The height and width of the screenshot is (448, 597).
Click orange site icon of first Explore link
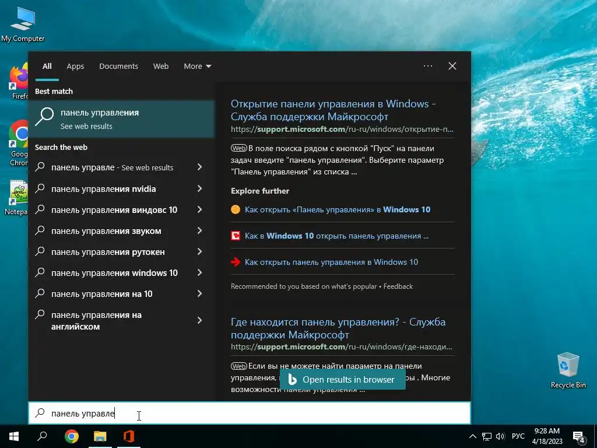(236, 209)
